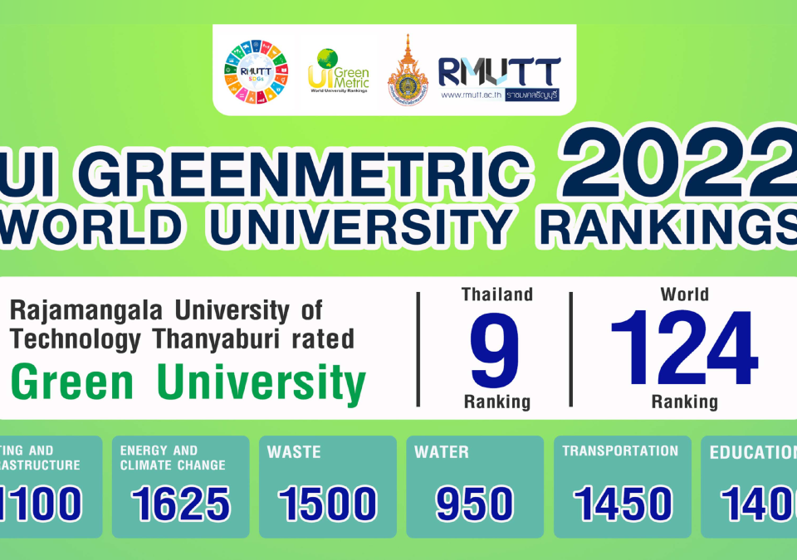Click the UI GreenMetric logo
Screen dimensions: 797x560
click(x=339, y=71)
